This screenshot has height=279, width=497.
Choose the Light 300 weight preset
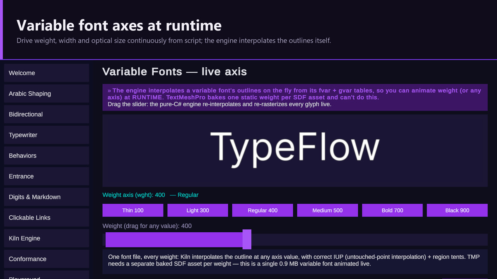(198, 210)
